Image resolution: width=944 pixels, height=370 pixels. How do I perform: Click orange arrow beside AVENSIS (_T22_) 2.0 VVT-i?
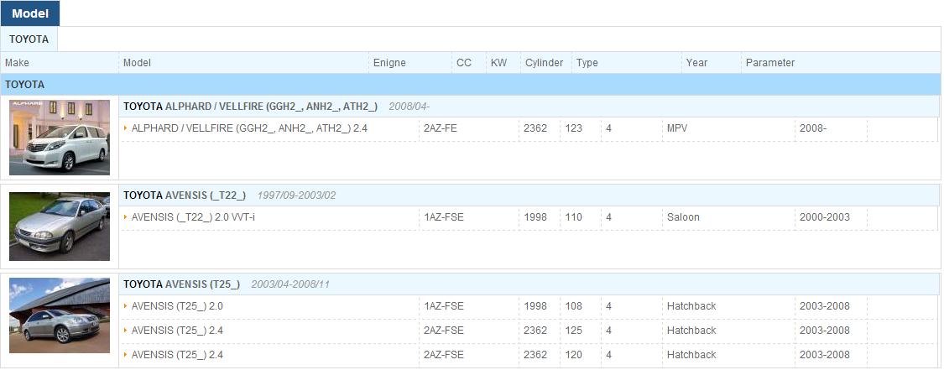tap(126, 217)
